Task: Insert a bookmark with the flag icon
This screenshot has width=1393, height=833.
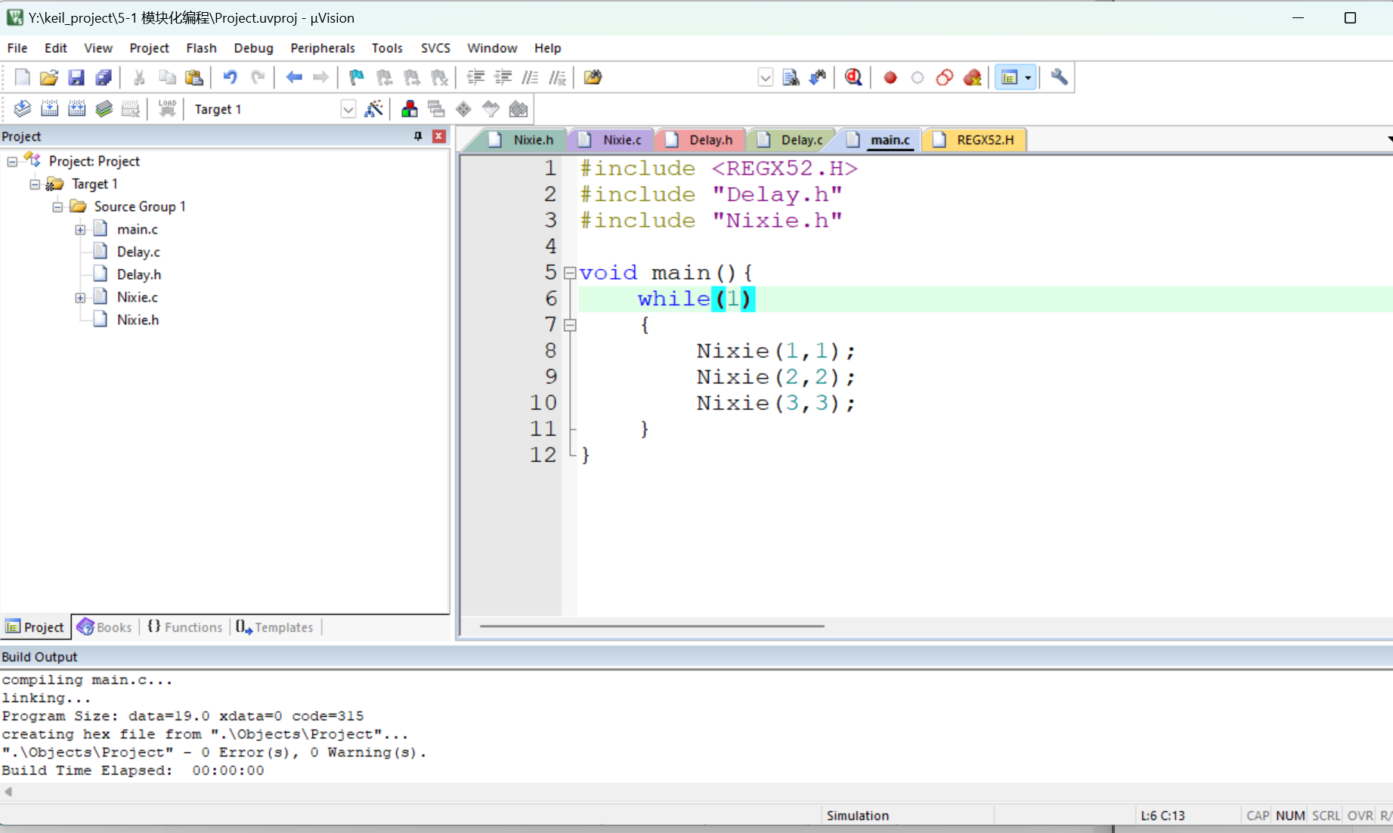Action: click(356, 77)
